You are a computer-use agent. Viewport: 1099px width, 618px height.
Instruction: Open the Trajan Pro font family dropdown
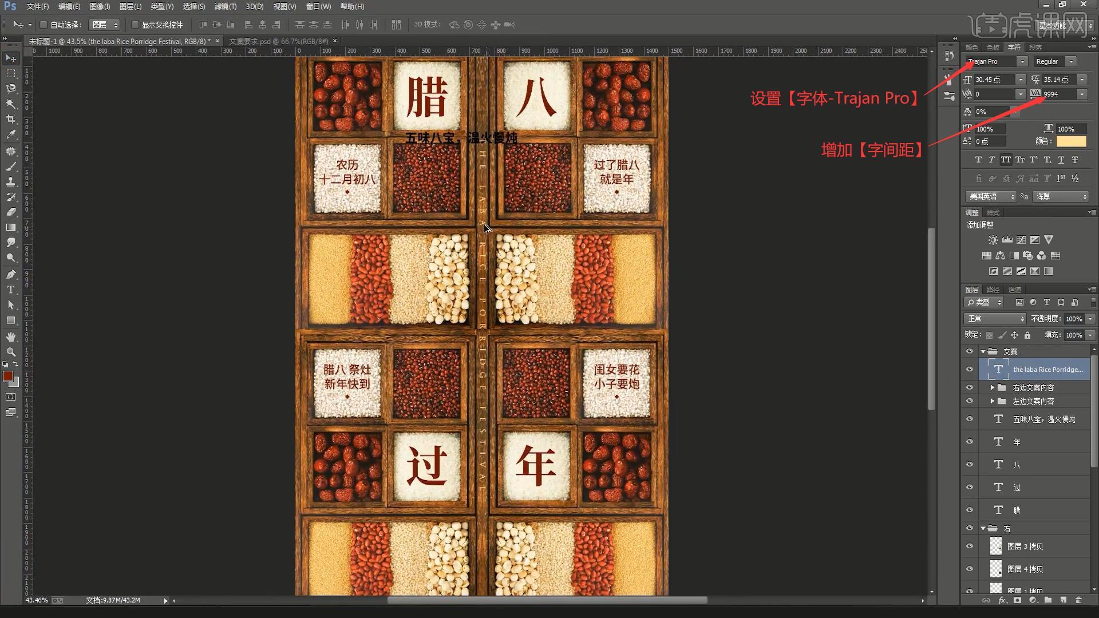pos(1022,62)
